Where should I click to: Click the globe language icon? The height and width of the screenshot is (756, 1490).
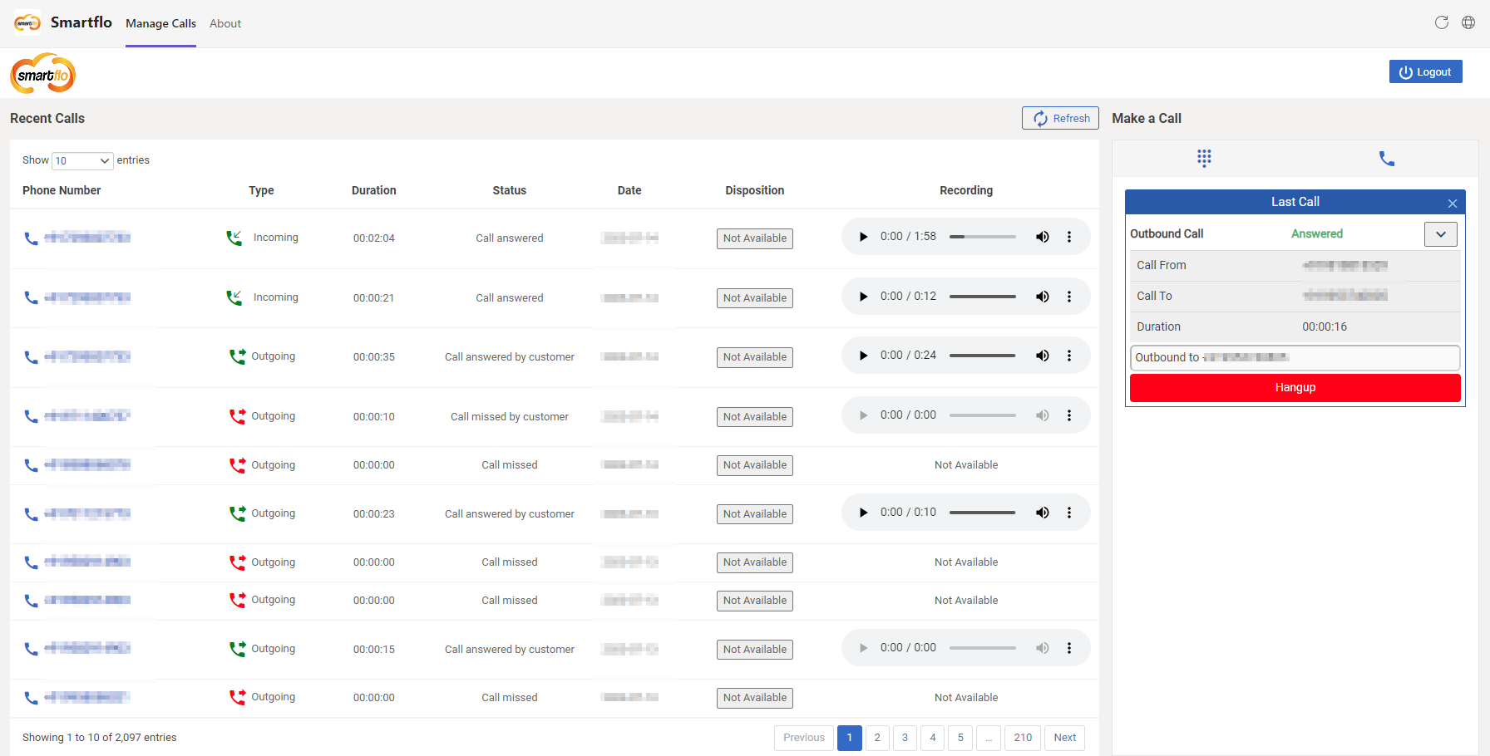tap(1468, 22)
